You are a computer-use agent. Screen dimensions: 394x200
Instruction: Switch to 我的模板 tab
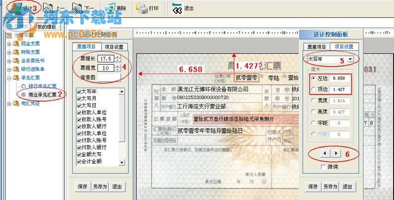point(47,27)
